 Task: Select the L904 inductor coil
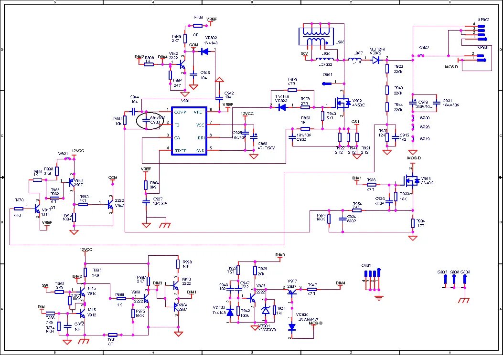pyautogui.click(x=324, y=60)
